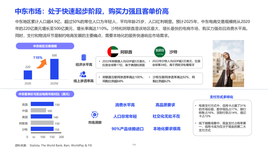Click the online penetration user icon

pyautogui.click(x=83, y=74)
